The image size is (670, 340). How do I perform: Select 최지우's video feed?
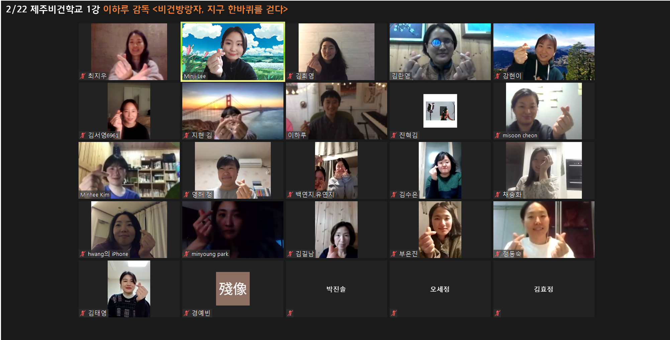(129, 52)
